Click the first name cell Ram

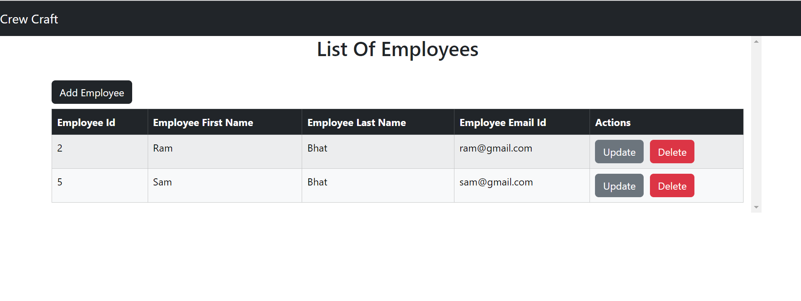tap(163, 149)
